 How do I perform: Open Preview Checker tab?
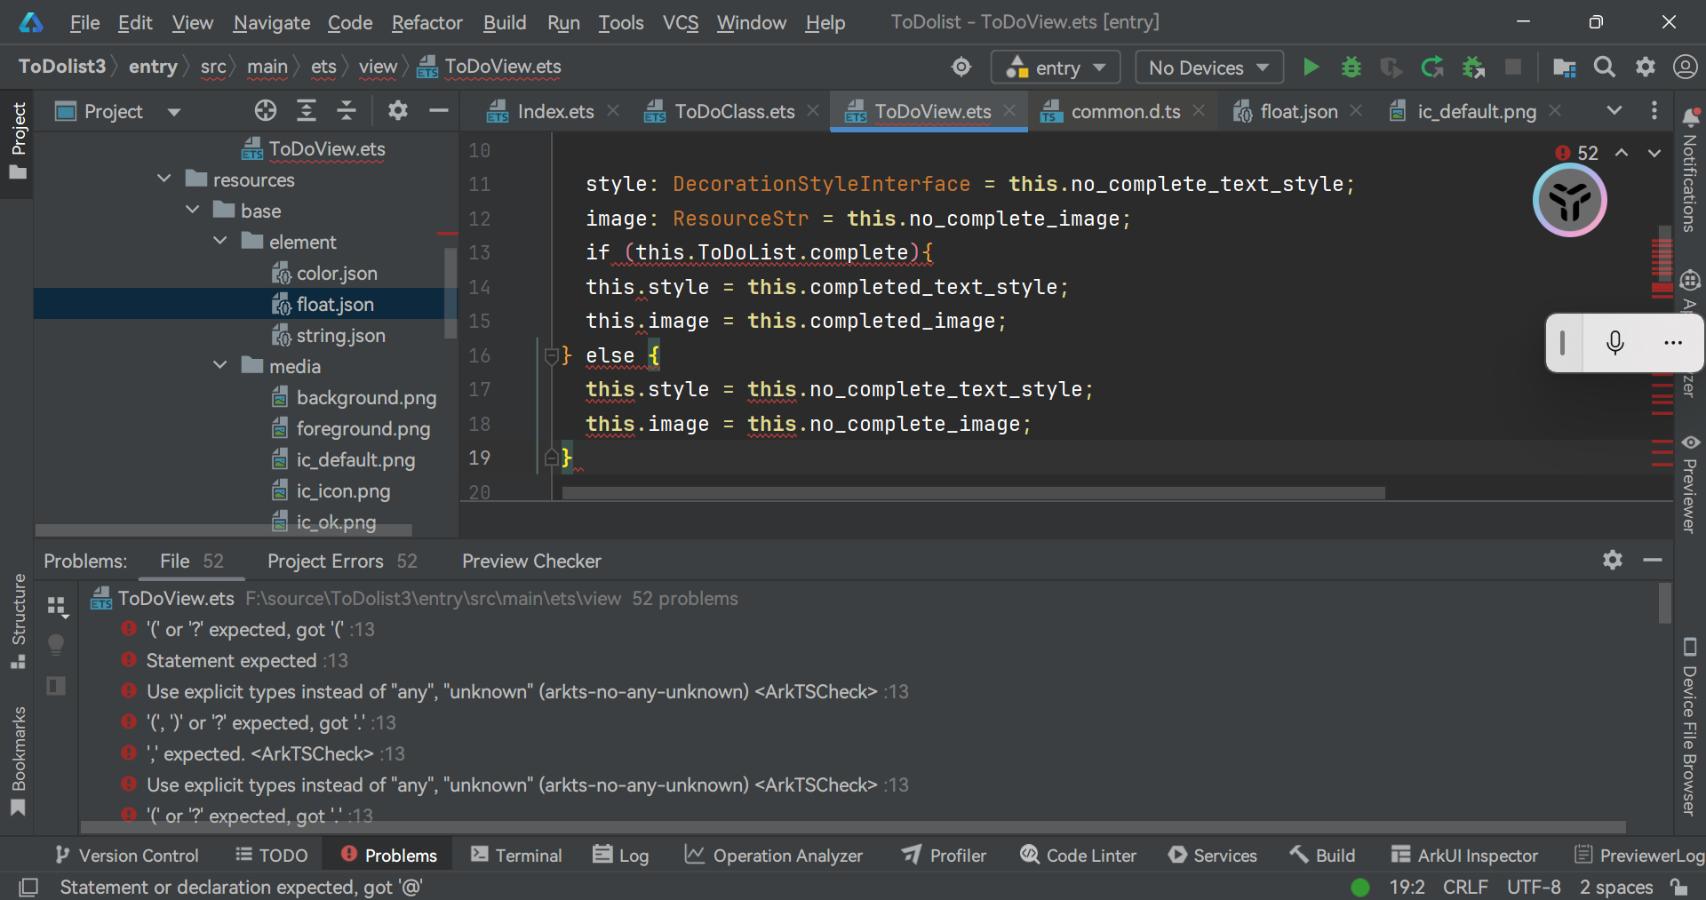pyautogui.click(x=531, y=561)
